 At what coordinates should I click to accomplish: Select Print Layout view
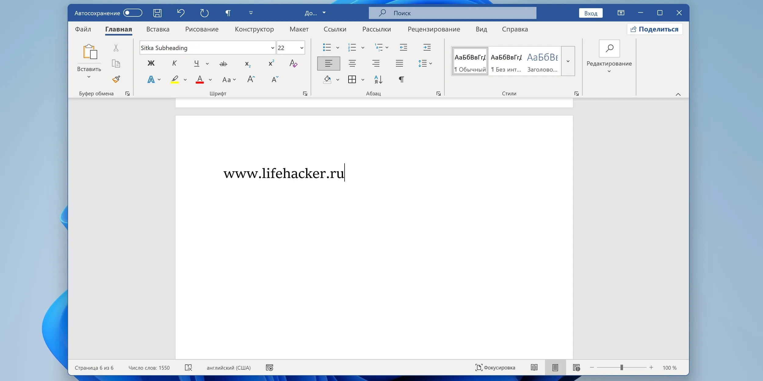(x=555, y=368)
